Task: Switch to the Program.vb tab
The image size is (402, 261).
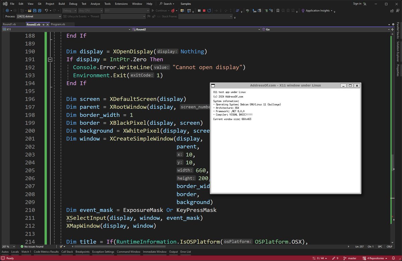Action: click(x=58, y=24)
